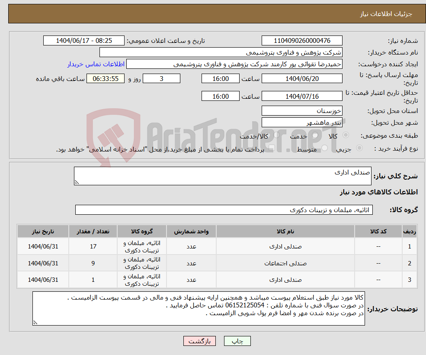Click delivery city field بندر ماهشهر

coord(302,123)
